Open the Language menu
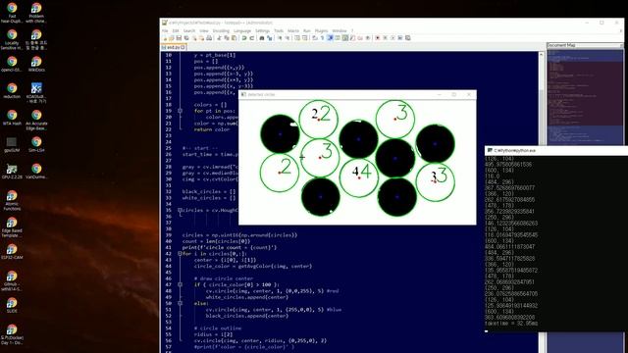This screenshot has width=628, height=353. [242, 30]
